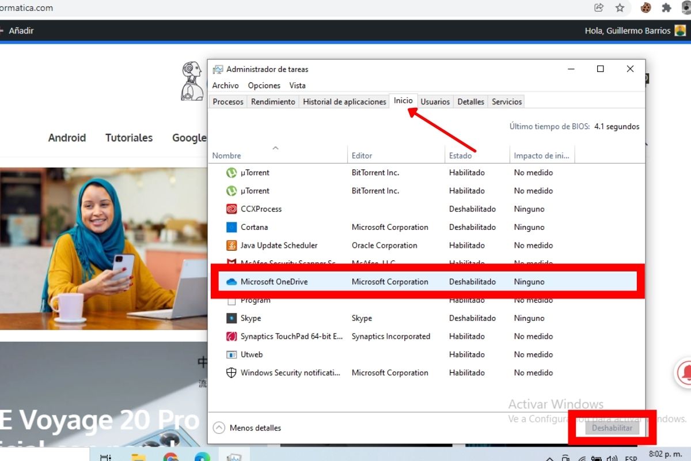Select the Inicio tab

point(403,100)
